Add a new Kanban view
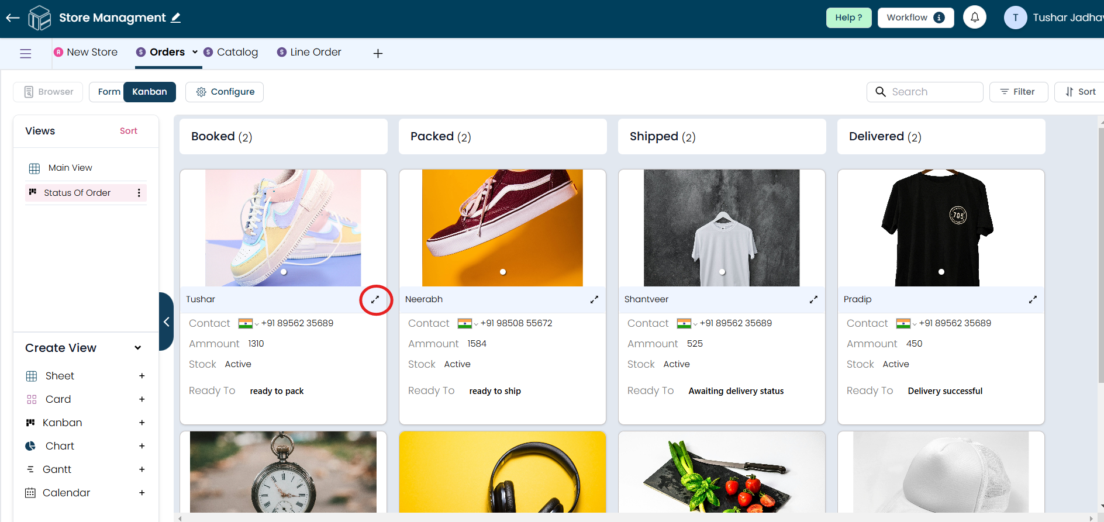 [x=142, y=423]
